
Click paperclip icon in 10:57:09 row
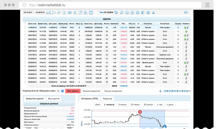tap(188, 28)
